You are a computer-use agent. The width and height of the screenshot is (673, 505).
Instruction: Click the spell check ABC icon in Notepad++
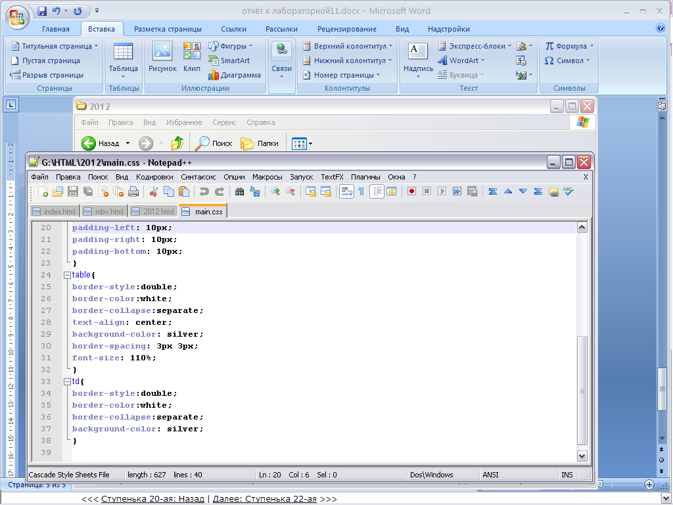click(x=569, y=191)
